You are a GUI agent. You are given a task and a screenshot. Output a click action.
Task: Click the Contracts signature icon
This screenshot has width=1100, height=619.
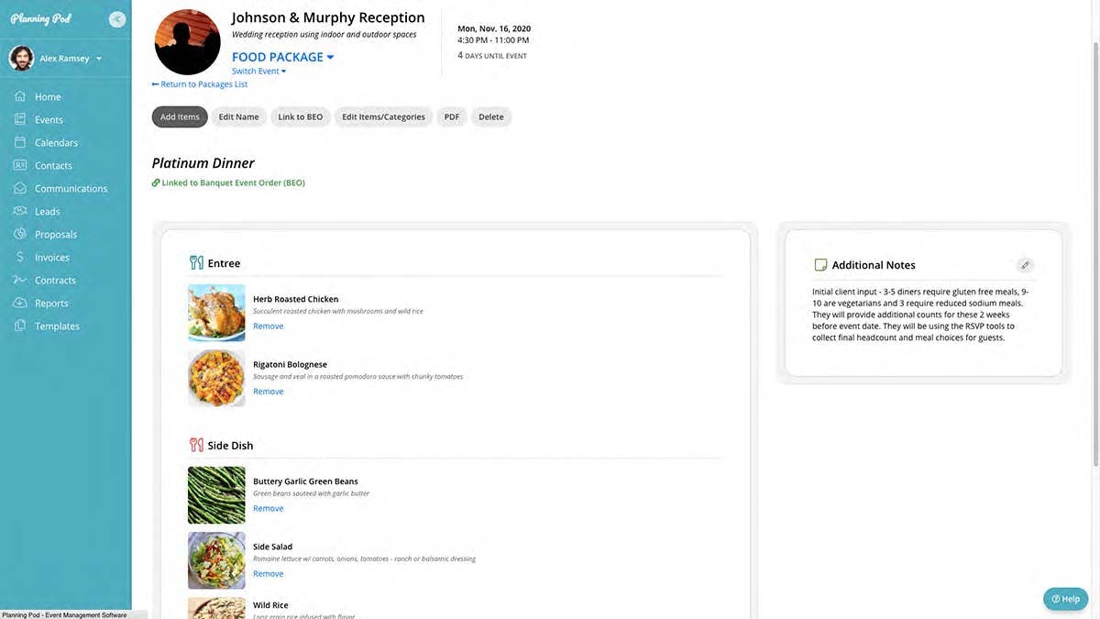tap(20, 280)
